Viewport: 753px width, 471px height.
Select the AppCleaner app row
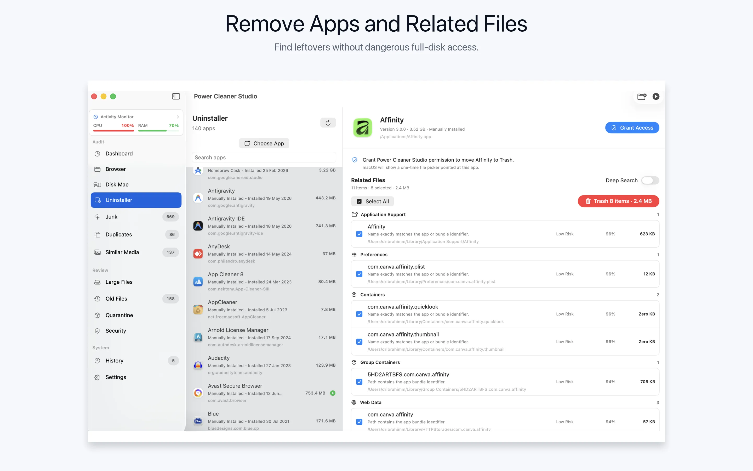pos(264,309)
